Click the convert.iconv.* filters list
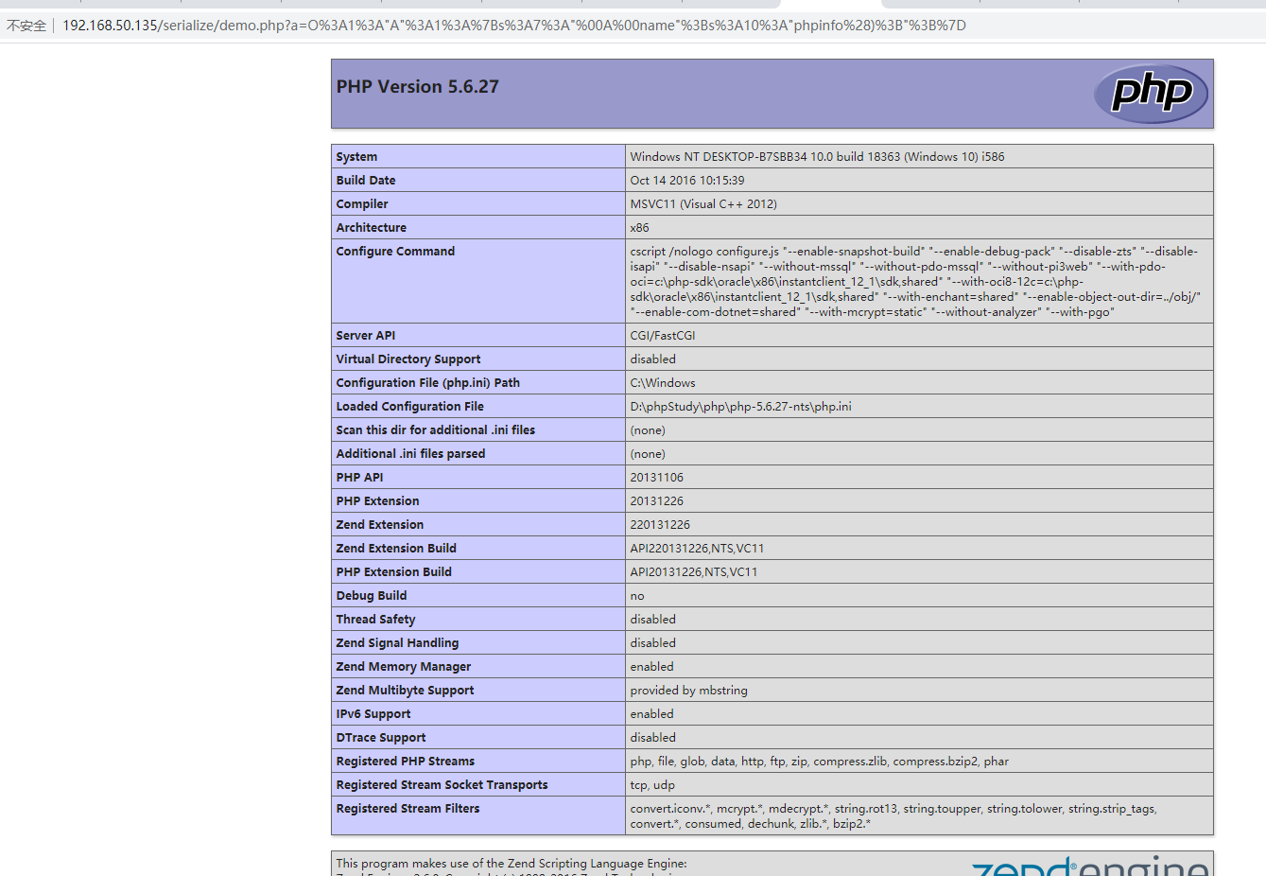 click(x=893, y=816)
